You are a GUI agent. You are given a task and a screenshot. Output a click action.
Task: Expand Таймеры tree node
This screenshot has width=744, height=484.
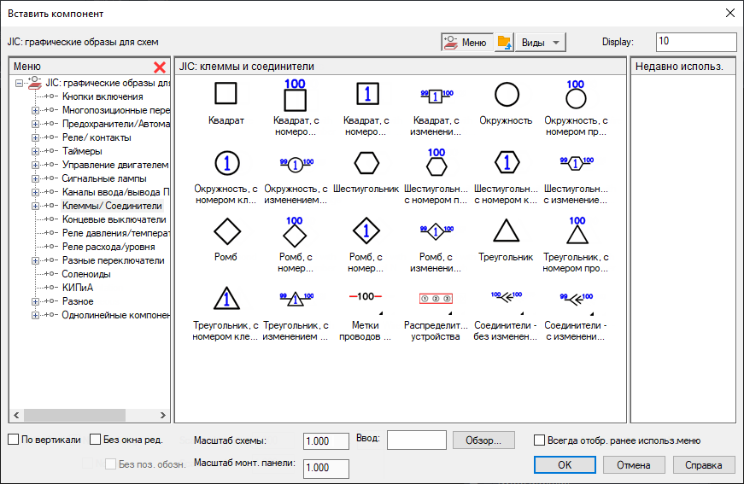point(35,152)
